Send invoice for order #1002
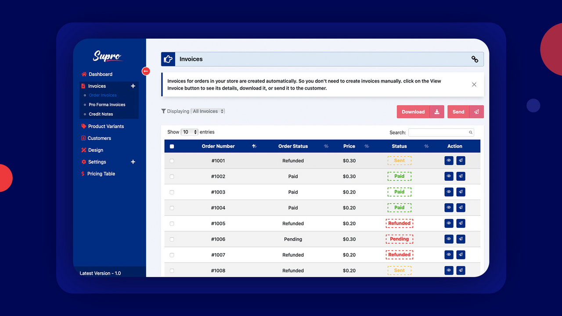The image size is (562, 316). coord(461,176)
